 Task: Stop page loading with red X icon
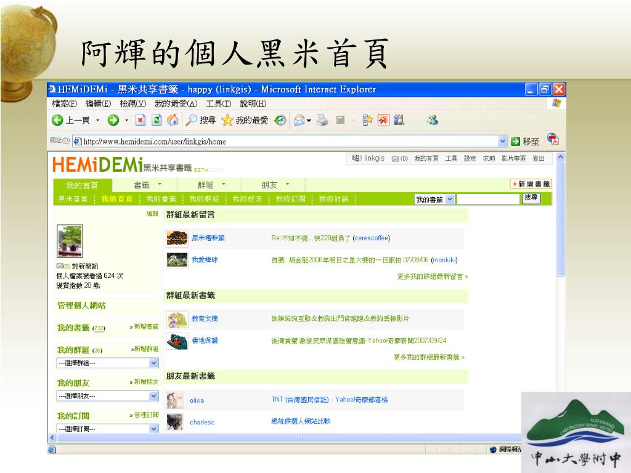coord(140,120)
